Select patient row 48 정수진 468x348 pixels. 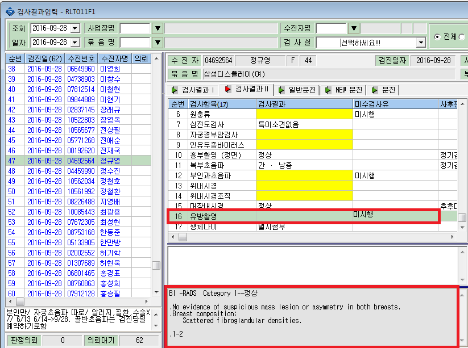click(x=78, y=171)
